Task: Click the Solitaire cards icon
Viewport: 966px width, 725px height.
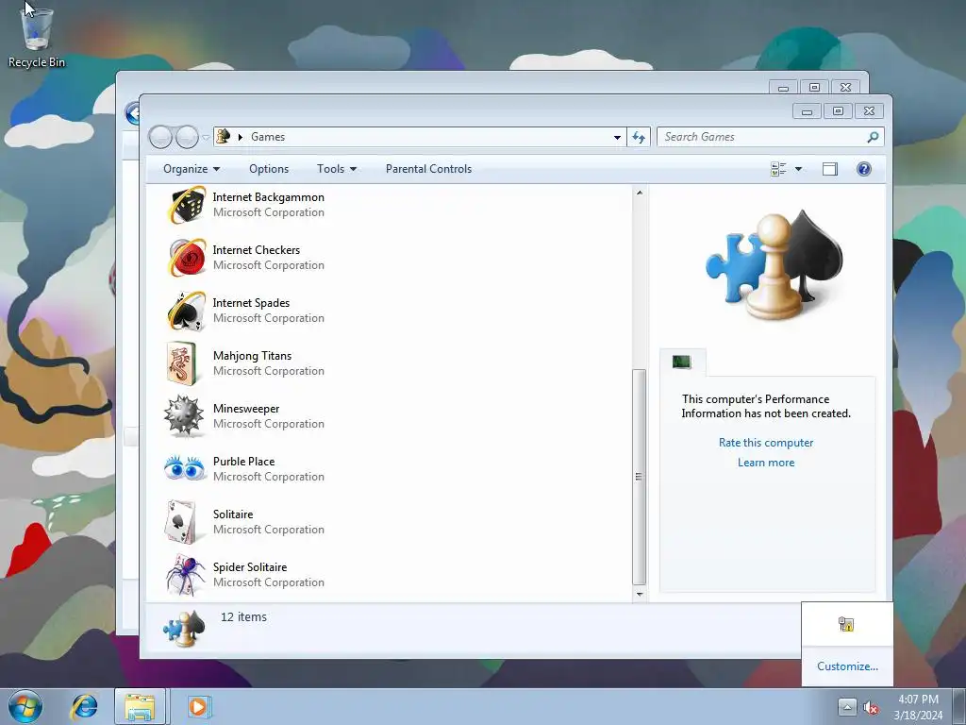Action: (x=180, y=522)
